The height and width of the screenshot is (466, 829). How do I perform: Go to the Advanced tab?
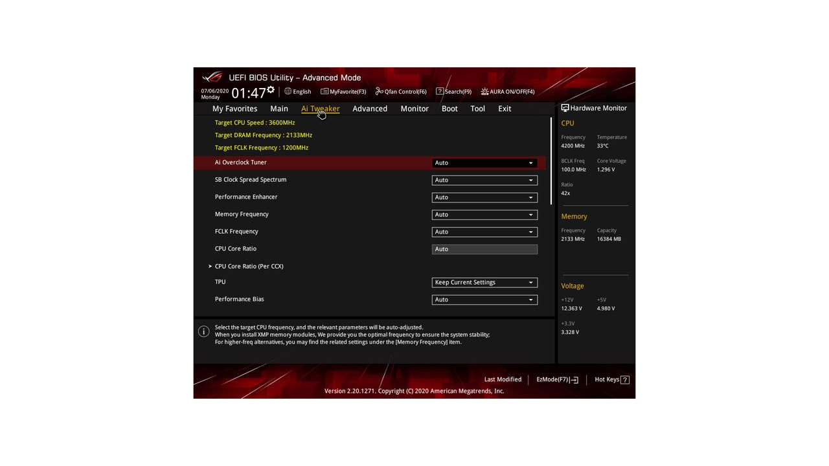[x=370, y=109]
